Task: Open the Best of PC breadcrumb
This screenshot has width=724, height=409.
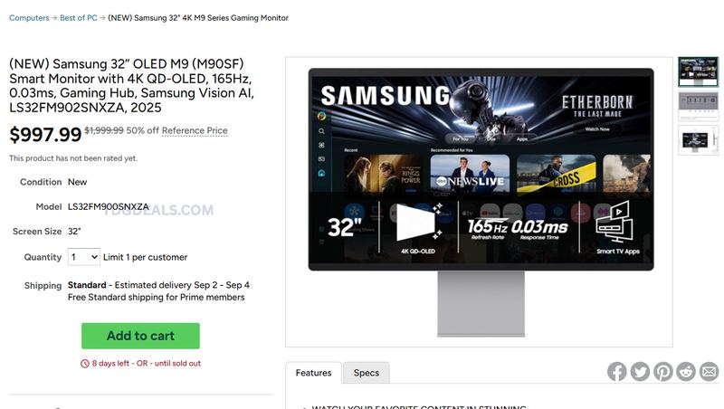Action: point(79,18)
